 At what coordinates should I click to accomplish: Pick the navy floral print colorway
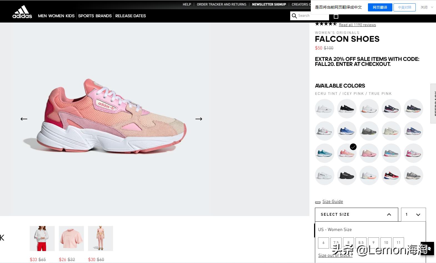(x=414, y=109)
